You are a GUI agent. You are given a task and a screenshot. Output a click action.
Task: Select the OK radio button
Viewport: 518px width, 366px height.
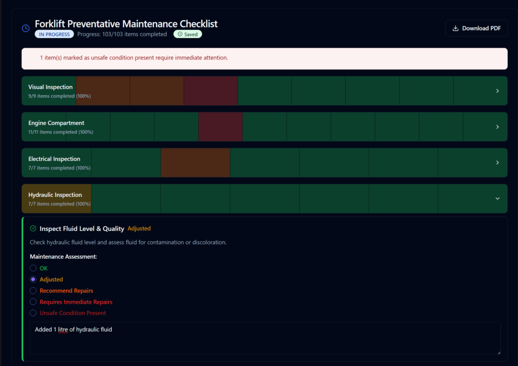click(x=33, y=268)
